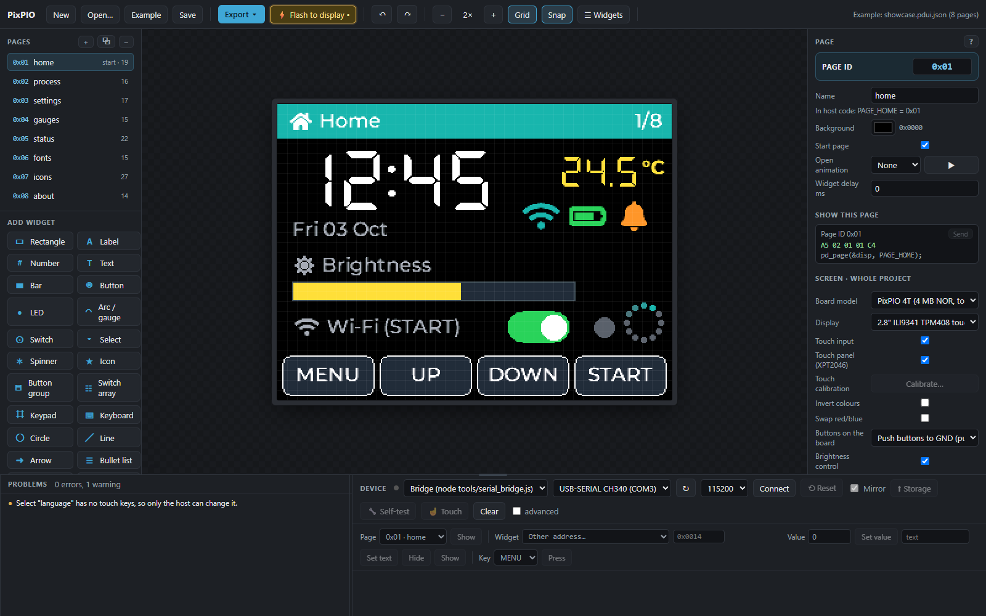Open the Page panel help
The width and height of the screenshot is (986, 616).
971,42
